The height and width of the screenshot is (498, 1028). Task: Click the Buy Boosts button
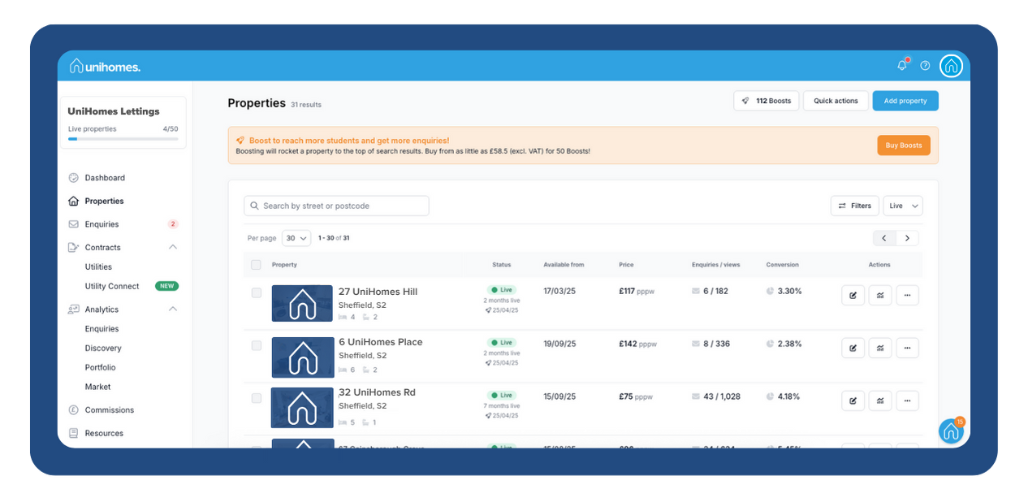coord(904,145)
